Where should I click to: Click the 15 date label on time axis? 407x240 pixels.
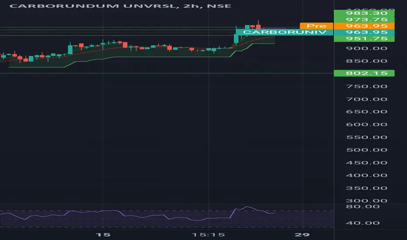[x=103, y=235]
